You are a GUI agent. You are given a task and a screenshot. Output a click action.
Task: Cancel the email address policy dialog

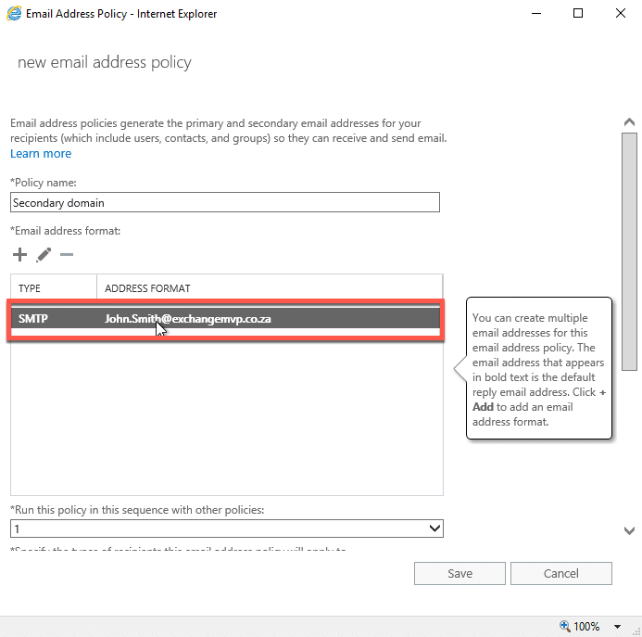pos(560,573)
